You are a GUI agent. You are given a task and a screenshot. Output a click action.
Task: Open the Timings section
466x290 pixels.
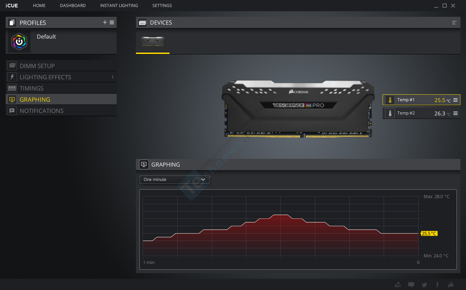point(61,88)
